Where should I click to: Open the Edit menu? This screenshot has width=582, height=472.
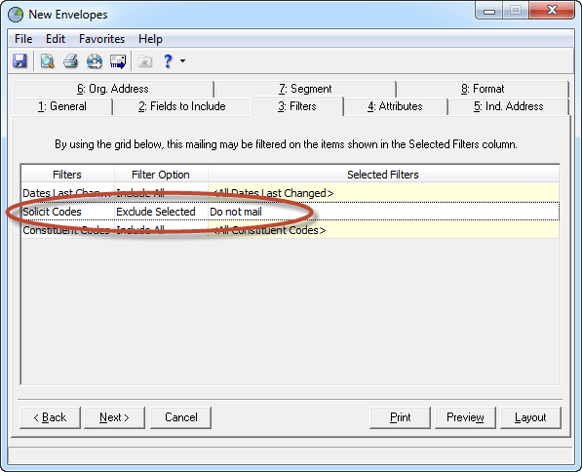tap(56, 39)
